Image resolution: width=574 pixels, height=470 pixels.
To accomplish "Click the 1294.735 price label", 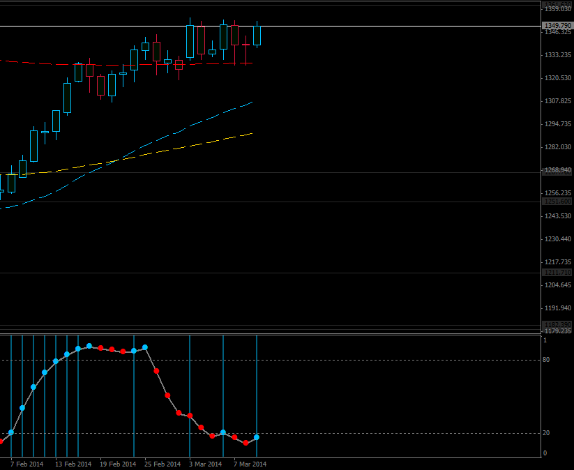I will pos(558,124).
